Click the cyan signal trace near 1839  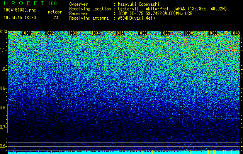pyautogui.click(x=222, y=119)
